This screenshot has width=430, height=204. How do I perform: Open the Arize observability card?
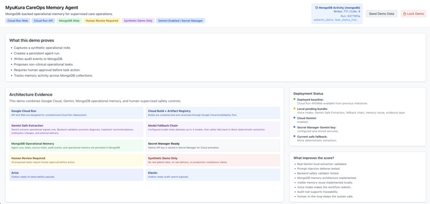coord(76,175)
